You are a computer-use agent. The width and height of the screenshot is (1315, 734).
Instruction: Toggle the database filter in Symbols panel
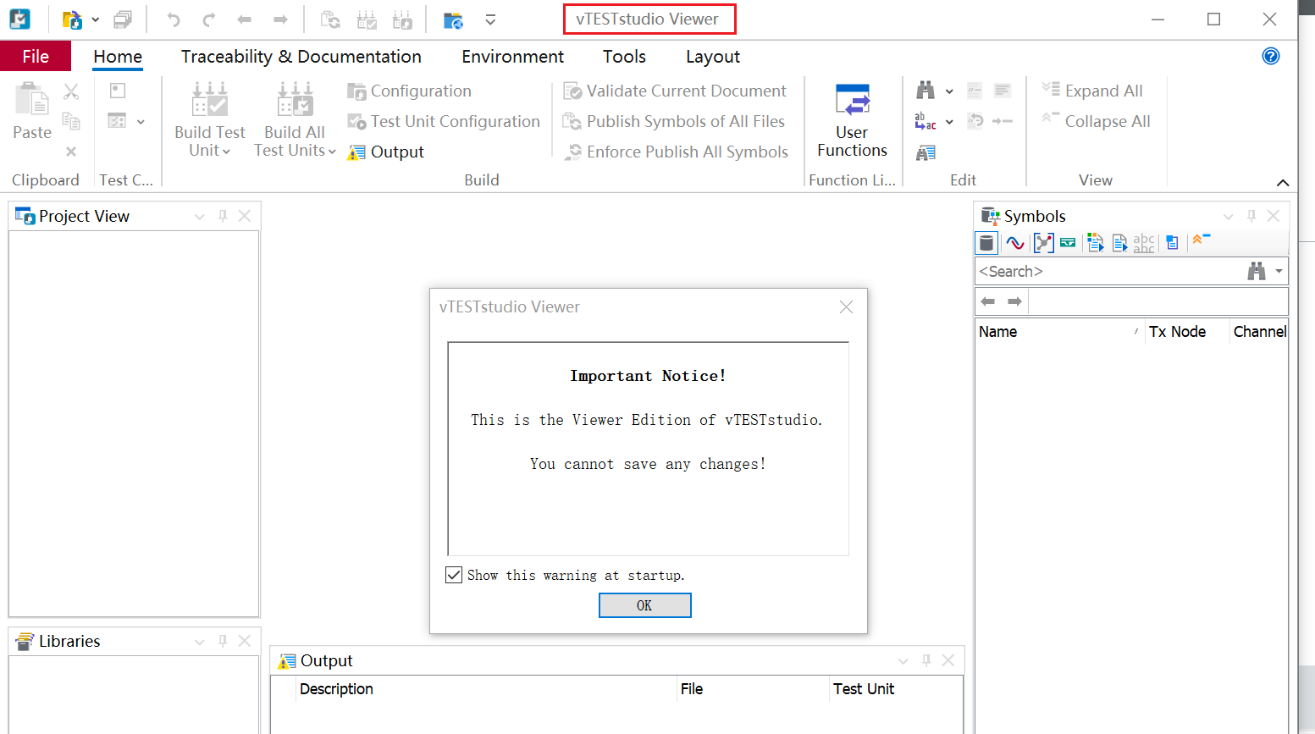click(x=986, y=243)
